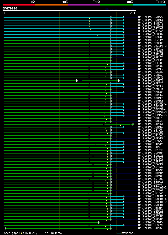Screen dimensions: 168x235
Task: Select hit UniRef100_C0M514
Action: 151,75
